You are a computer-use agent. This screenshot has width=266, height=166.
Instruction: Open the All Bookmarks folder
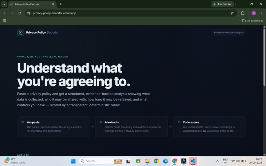(252, 21)
